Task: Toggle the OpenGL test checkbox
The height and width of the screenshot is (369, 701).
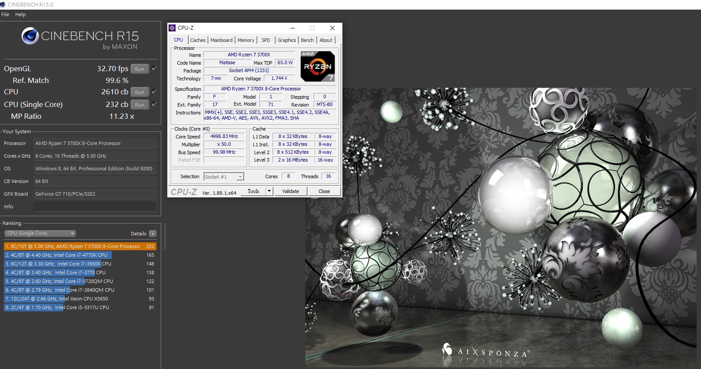Action: [x=154, y=69]
